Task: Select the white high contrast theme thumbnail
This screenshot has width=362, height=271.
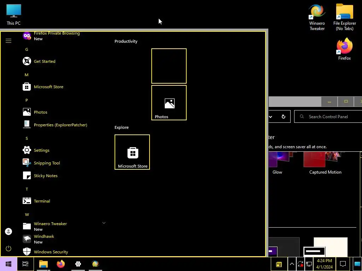Action: 326,247
